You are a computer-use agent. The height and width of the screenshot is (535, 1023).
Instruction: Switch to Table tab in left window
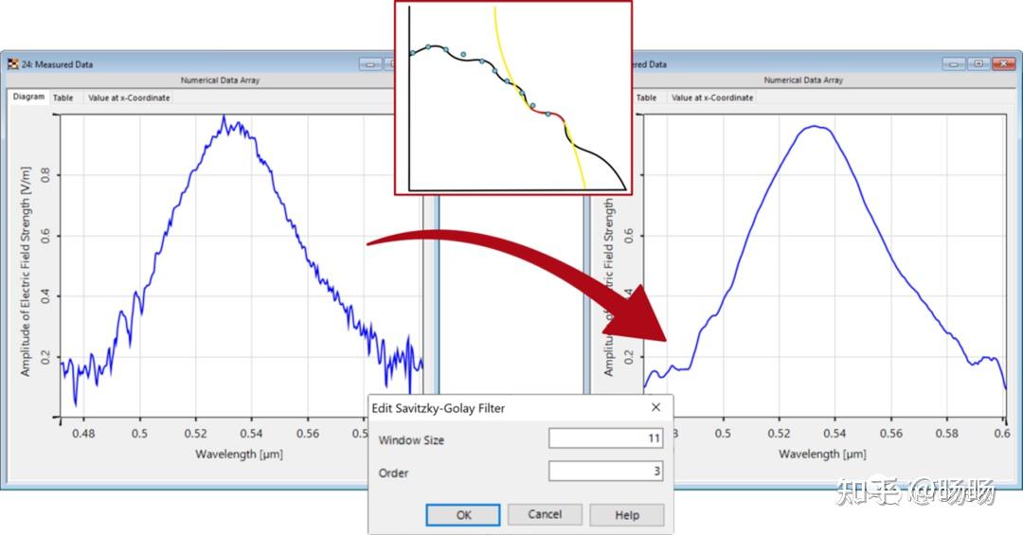pos(63,98)
